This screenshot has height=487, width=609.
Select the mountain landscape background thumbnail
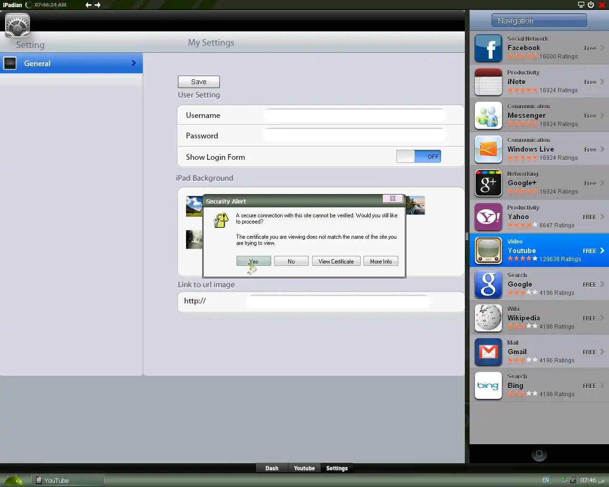pos(194,205)
